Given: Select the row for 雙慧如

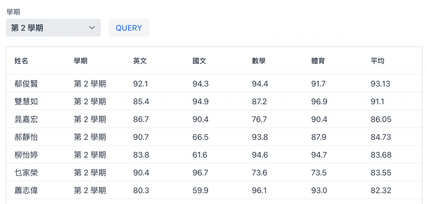Looking at the screenshot, I should [214, 101].
